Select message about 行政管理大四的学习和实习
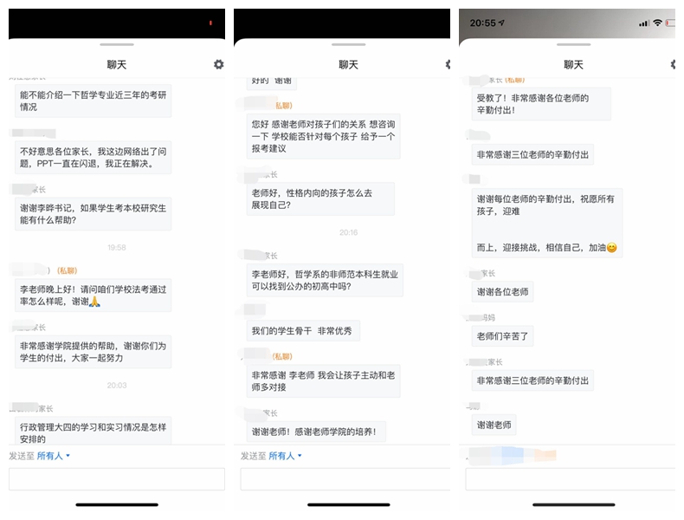This screenshot has height=520, width=684. [x=93, y=431]
